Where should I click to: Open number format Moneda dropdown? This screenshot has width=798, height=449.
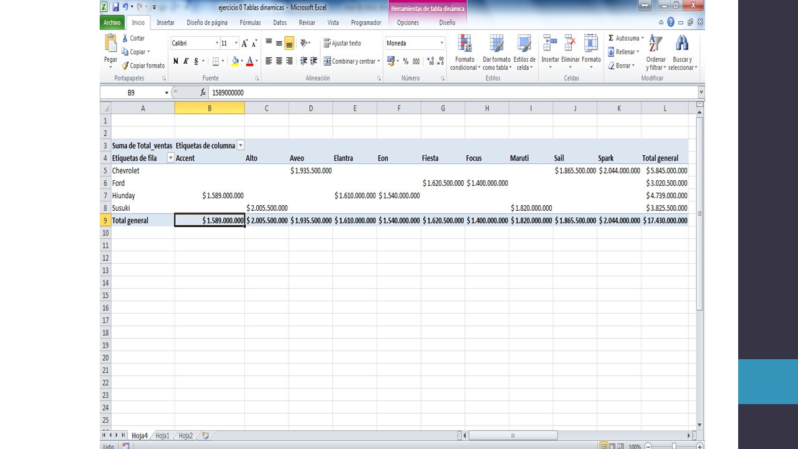(x=442, y=43)
